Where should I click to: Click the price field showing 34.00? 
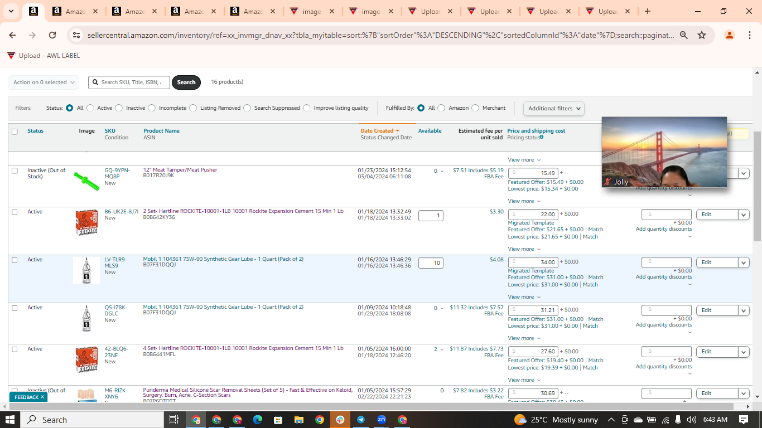pyautogui.click(x=533, y=262)
